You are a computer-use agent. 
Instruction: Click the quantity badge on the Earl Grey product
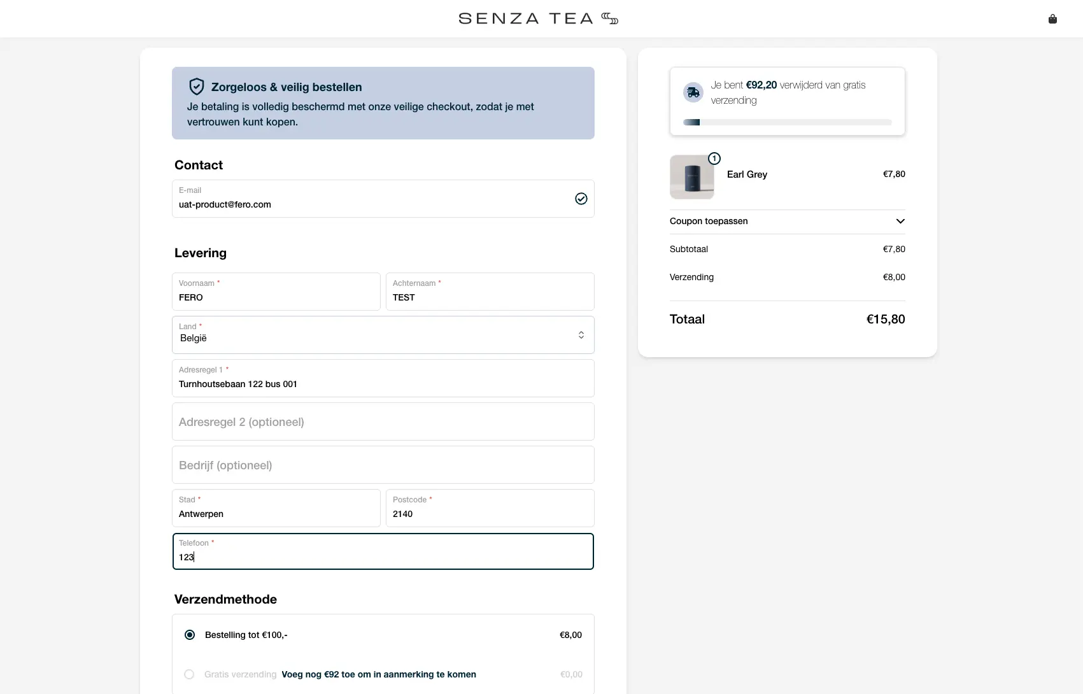(714, 159)
